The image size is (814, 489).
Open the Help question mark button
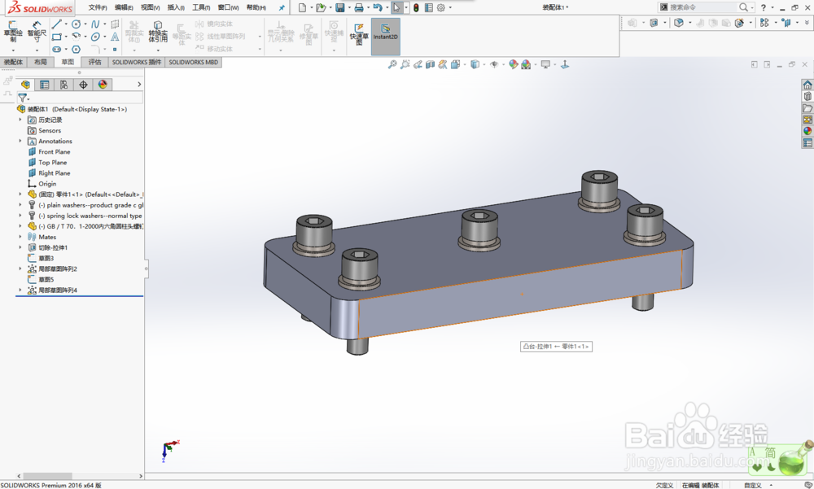coord(764,8)
